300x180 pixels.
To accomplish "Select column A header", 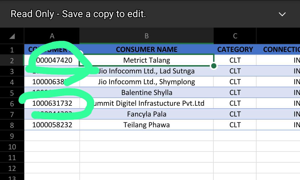I will point(52,36).
